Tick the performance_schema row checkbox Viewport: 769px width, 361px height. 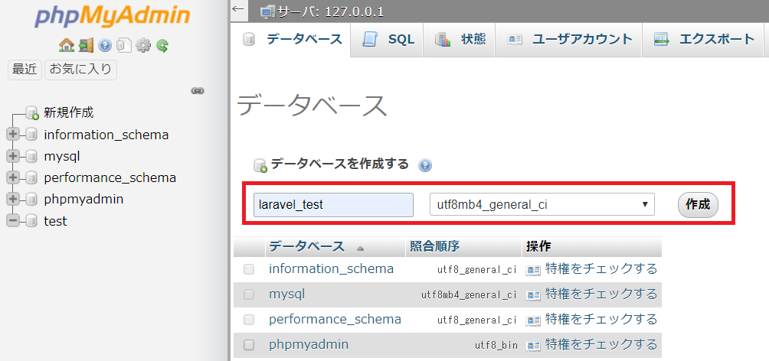[x=249, y=320]
